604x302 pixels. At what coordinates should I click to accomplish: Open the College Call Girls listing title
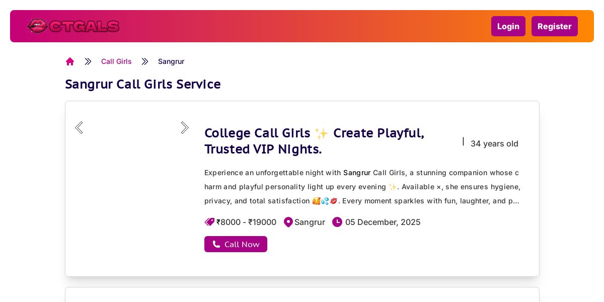314,141
